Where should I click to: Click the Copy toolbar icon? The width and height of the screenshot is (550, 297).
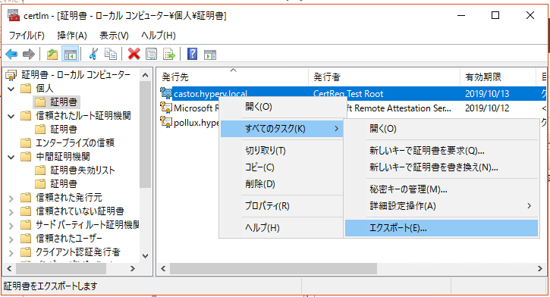[x=111, y=54]
